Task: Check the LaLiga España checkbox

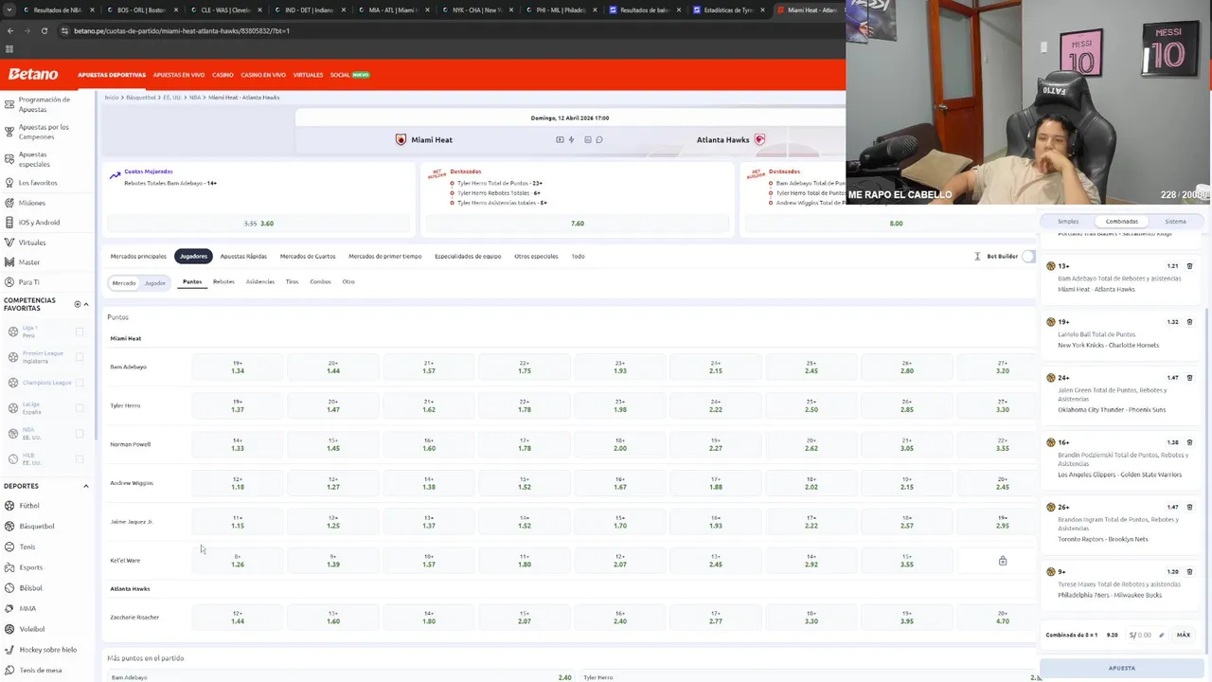Action: pos(80,408)
